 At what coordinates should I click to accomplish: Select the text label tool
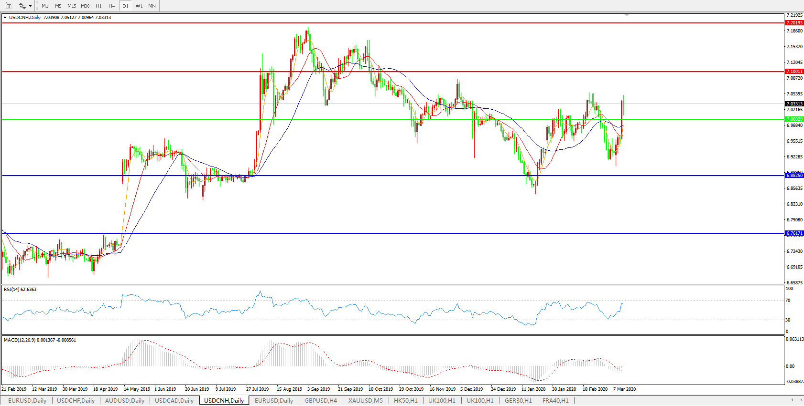(9, 6)
